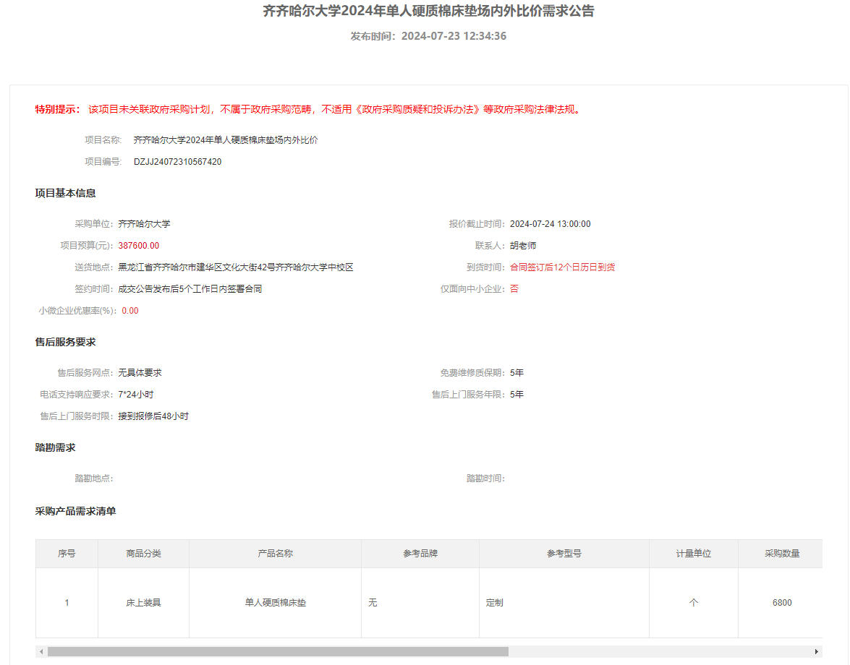Screen dimensions: 850x665
Task: Click the 采购产品需求清单 section heading
Action: pyautogui.click(x=75, y=512)
